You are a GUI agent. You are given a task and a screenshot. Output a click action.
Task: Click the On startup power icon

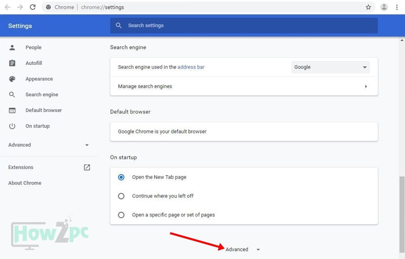point(12,126)
